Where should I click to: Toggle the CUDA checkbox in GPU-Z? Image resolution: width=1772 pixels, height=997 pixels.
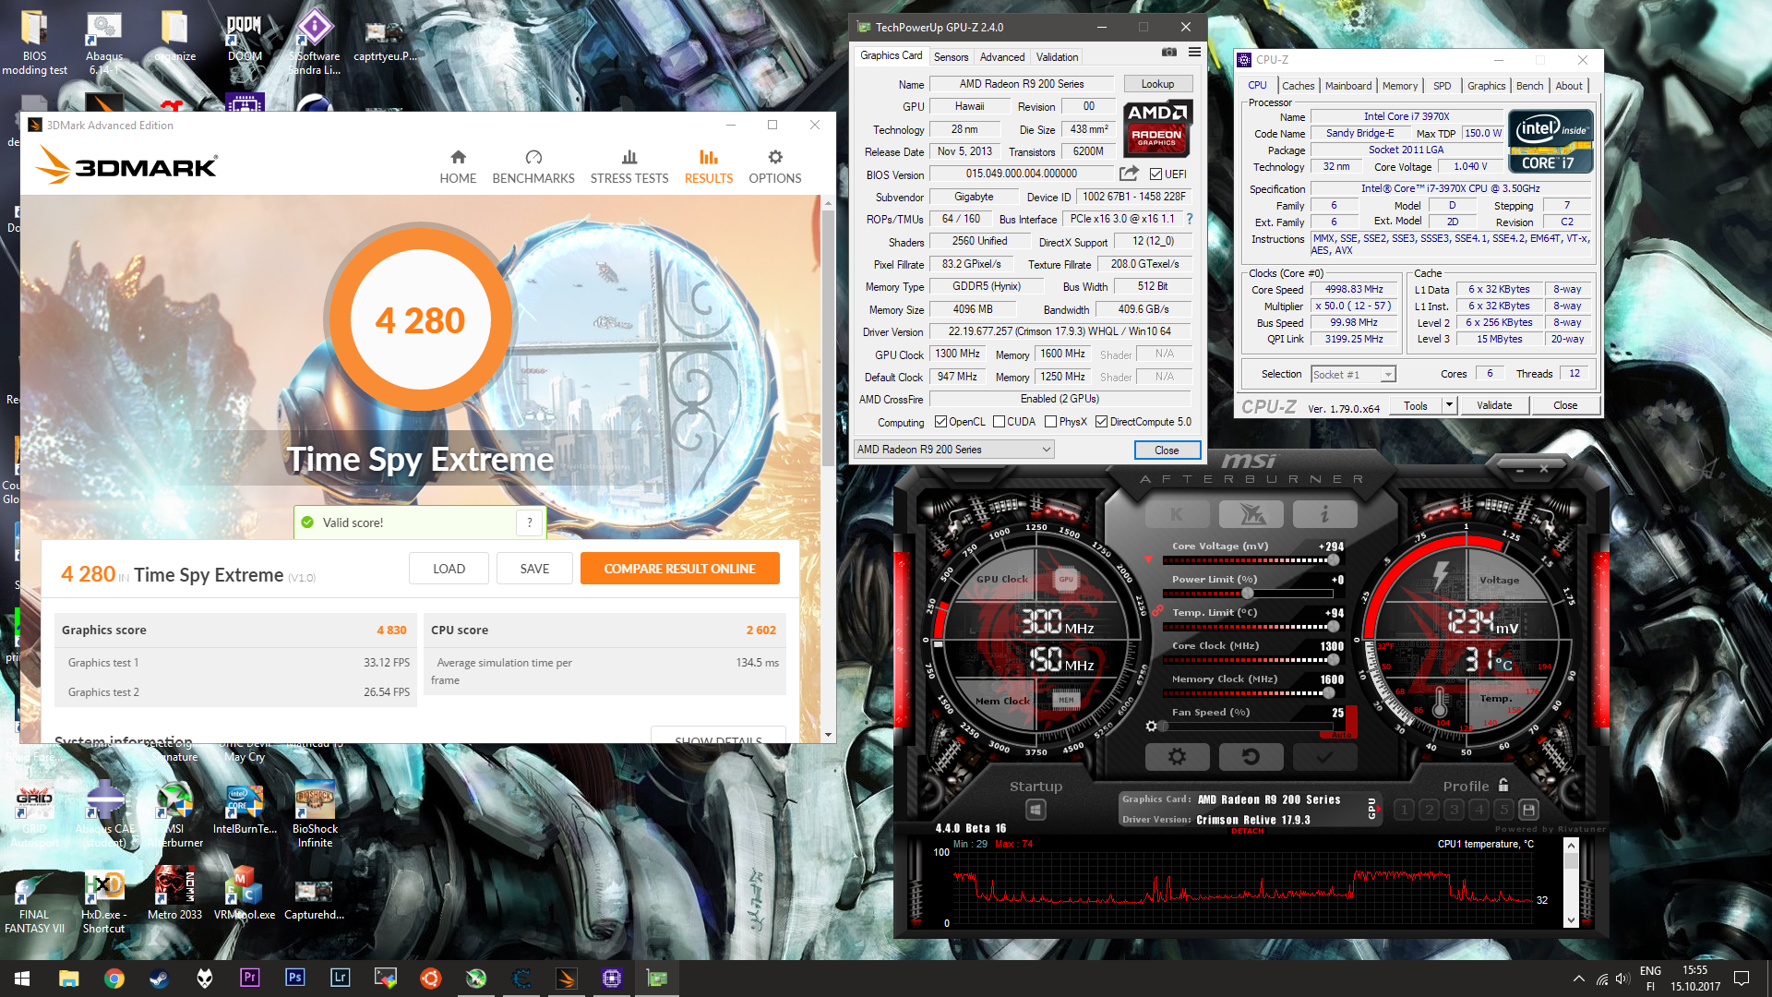pos(999,422)
